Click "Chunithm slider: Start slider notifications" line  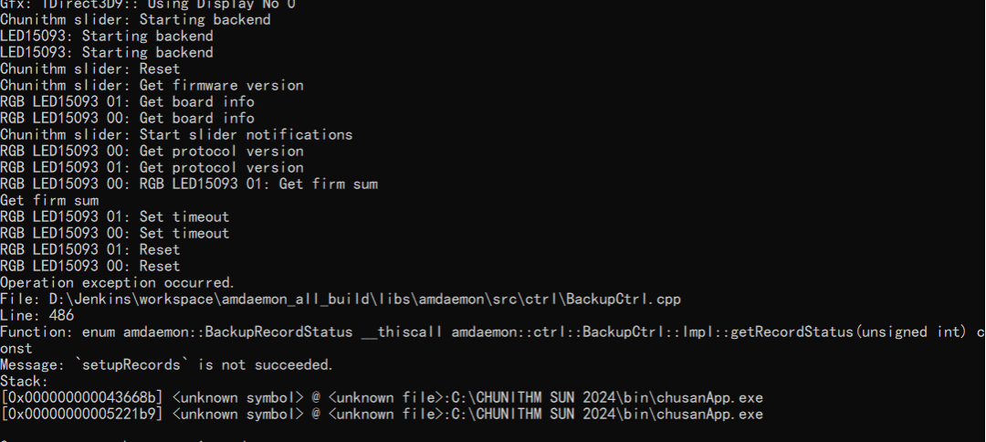(176, 134)
